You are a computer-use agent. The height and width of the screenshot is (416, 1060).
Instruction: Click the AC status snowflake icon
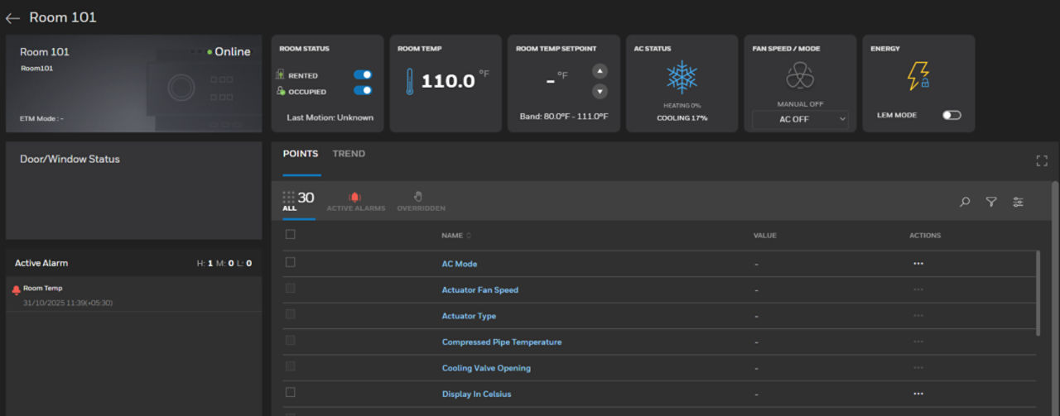coord(682,77)
